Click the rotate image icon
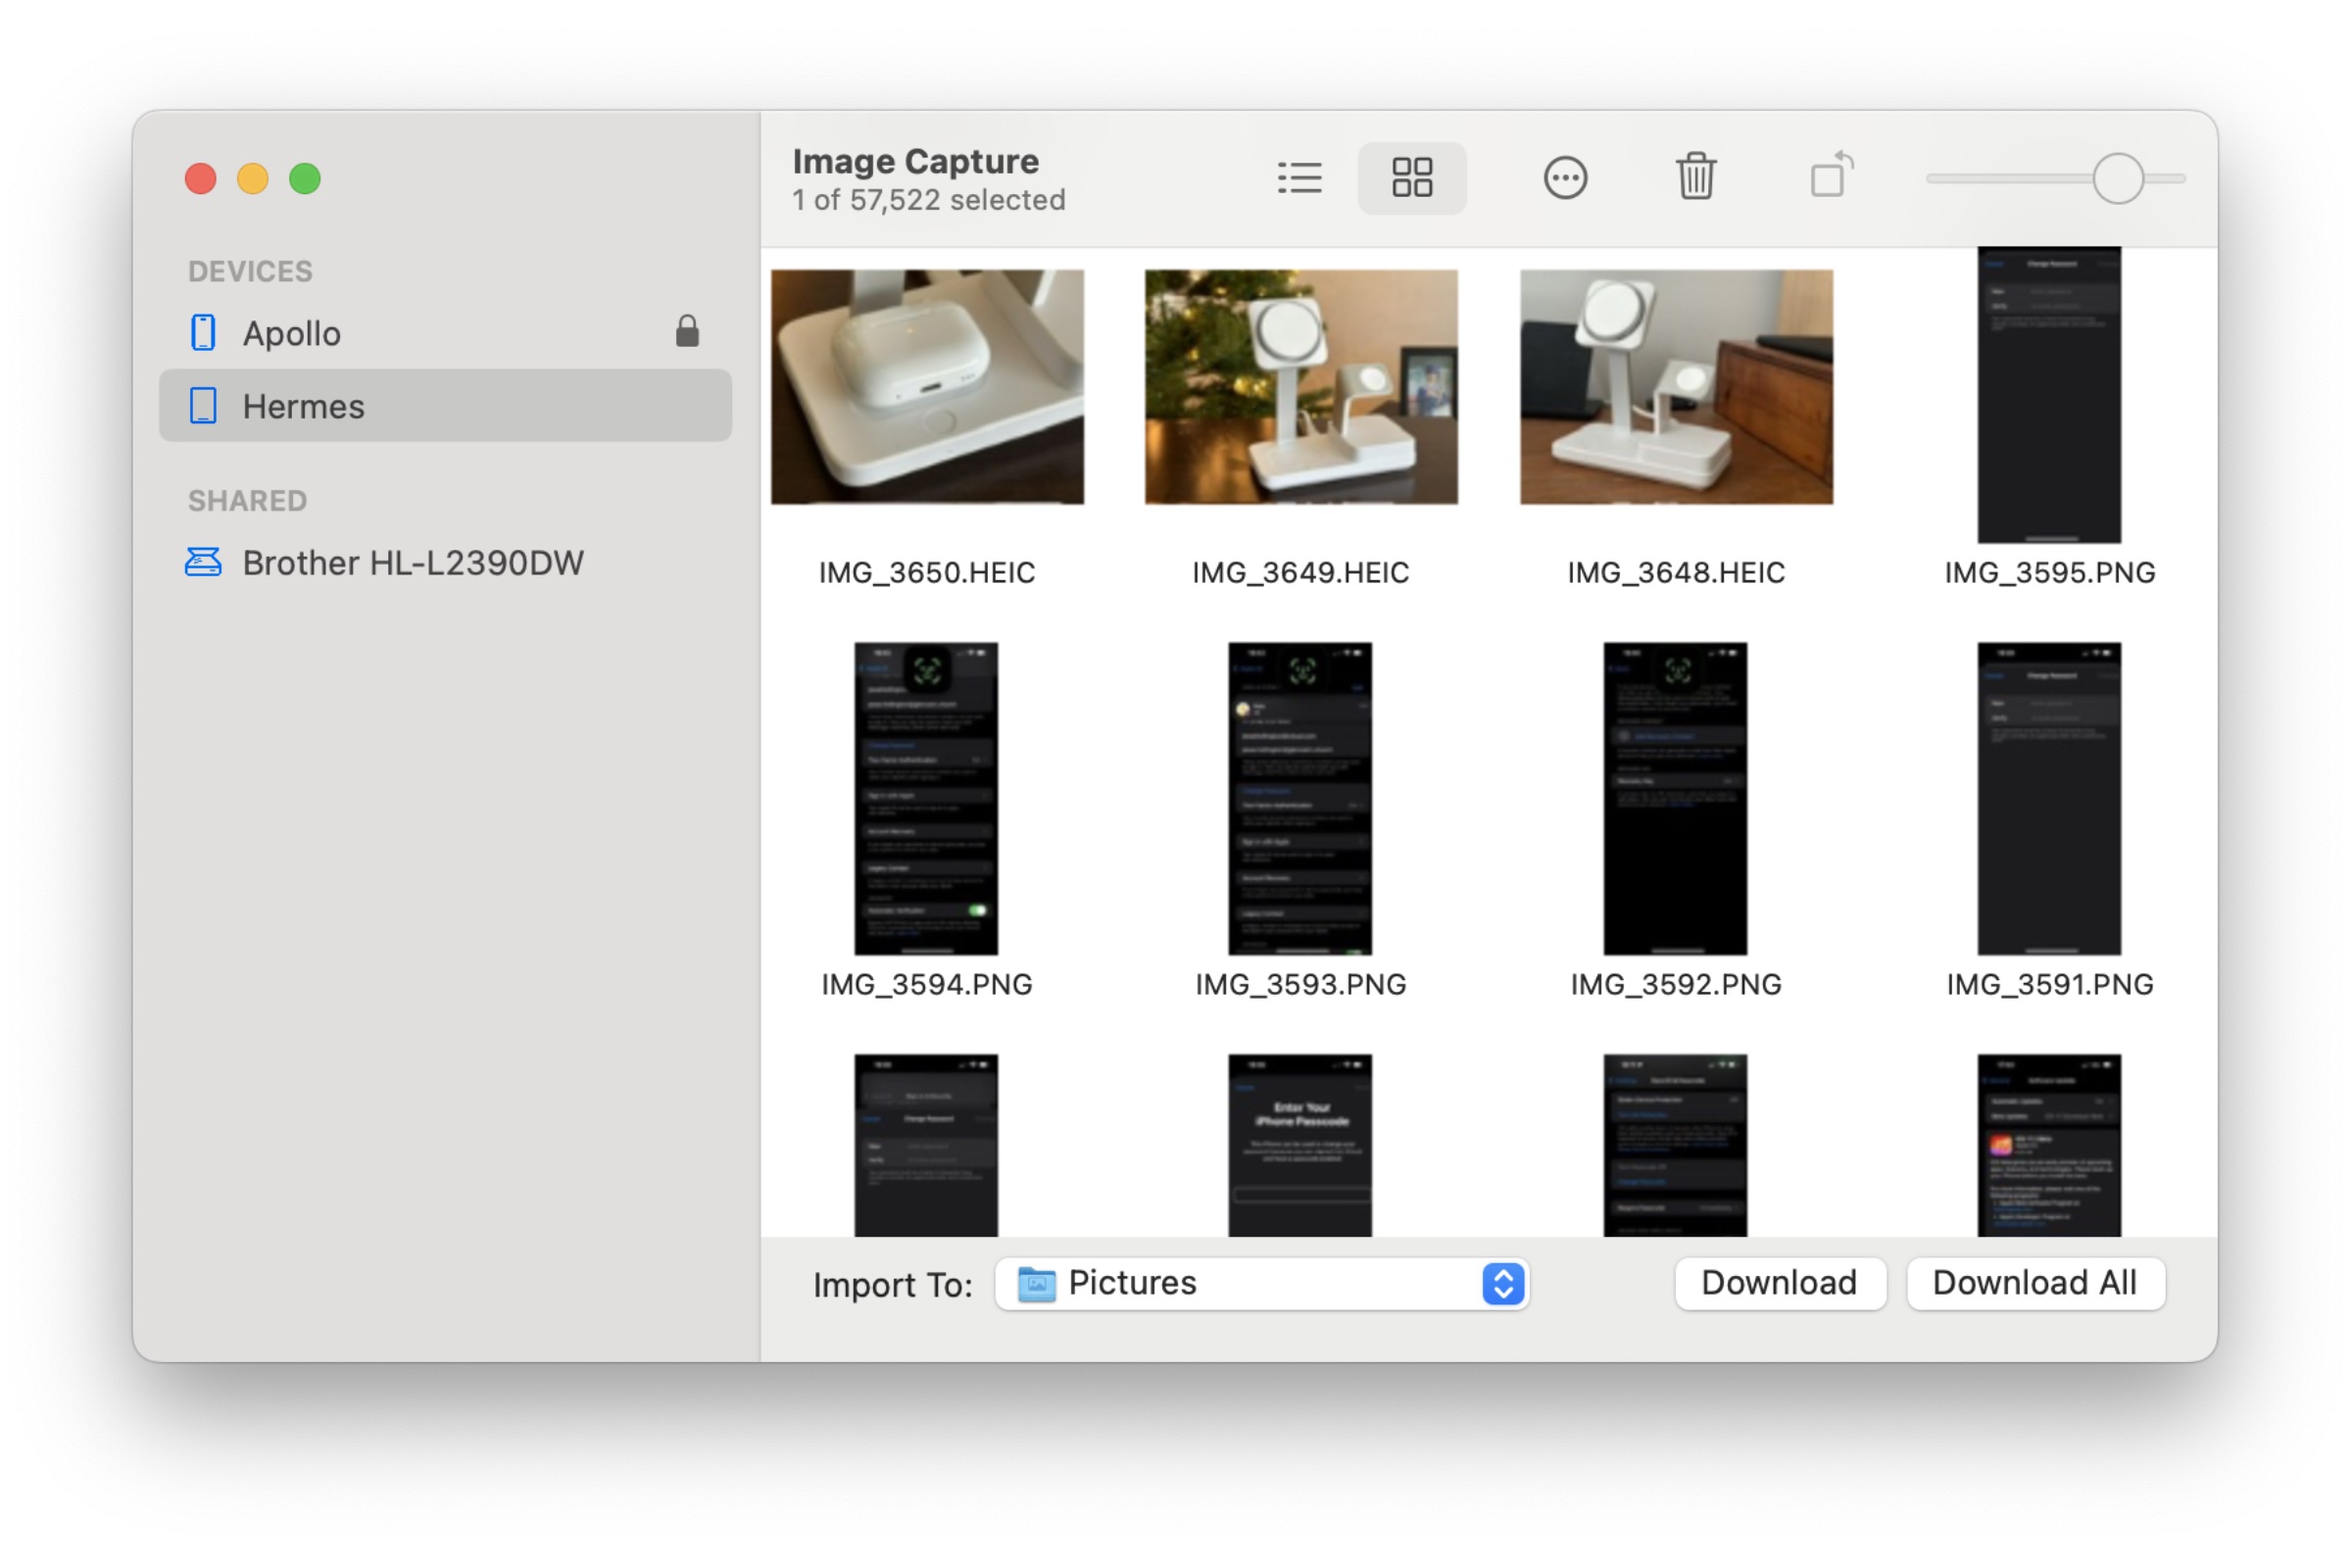The height and width of the screenshot is (1568, 2352). point(1831,176)
